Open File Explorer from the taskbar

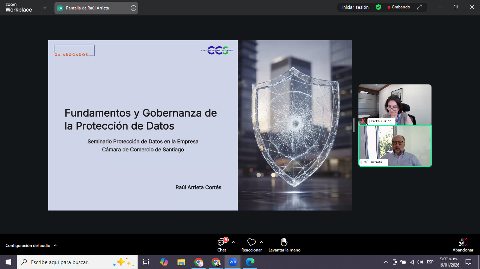tap(181, 262)
